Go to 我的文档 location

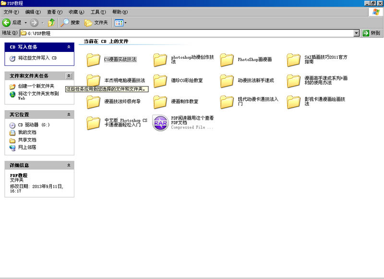click(x=27, y=132)
